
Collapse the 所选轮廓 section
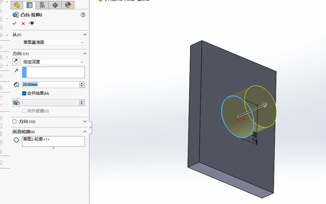coord(85,132)
